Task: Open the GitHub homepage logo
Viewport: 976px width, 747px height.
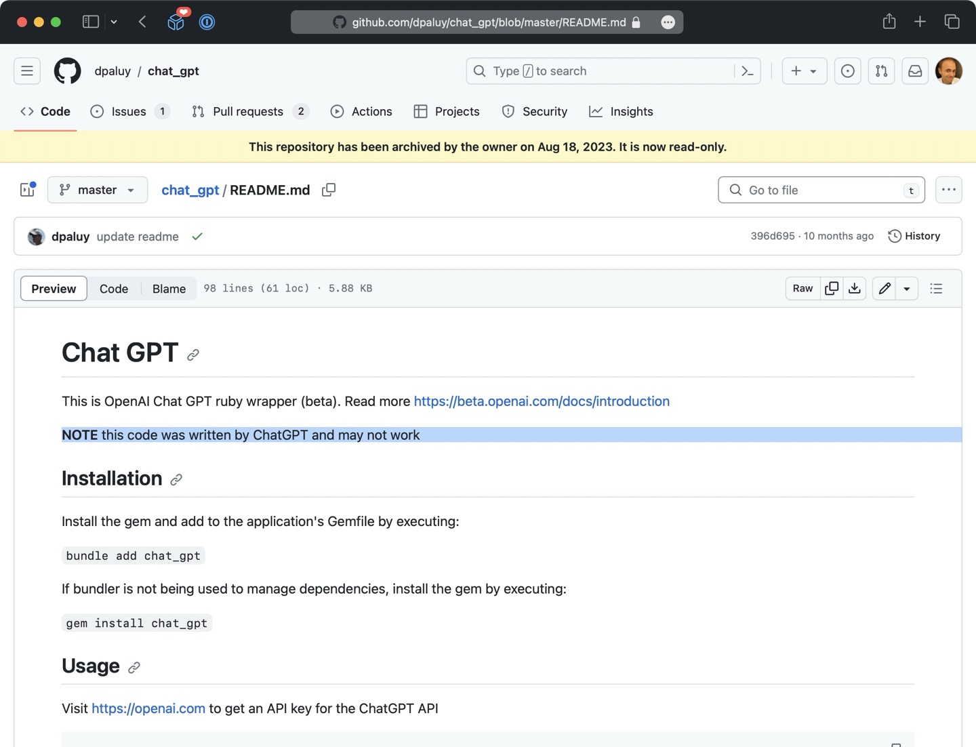Action: (67, 71)
